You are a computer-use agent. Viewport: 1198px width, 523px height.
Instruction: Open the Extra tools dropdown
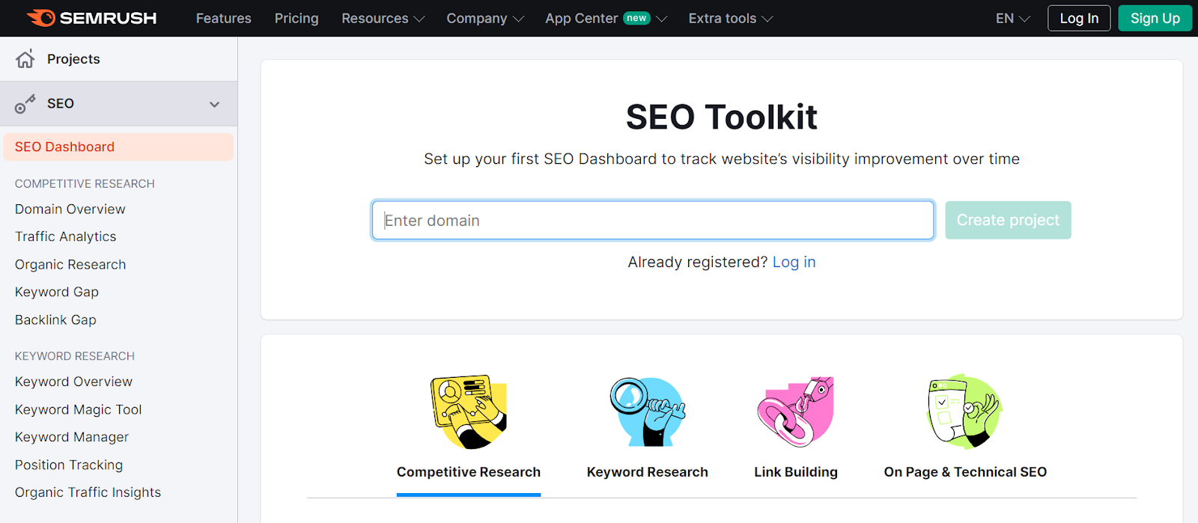[731, 18]
